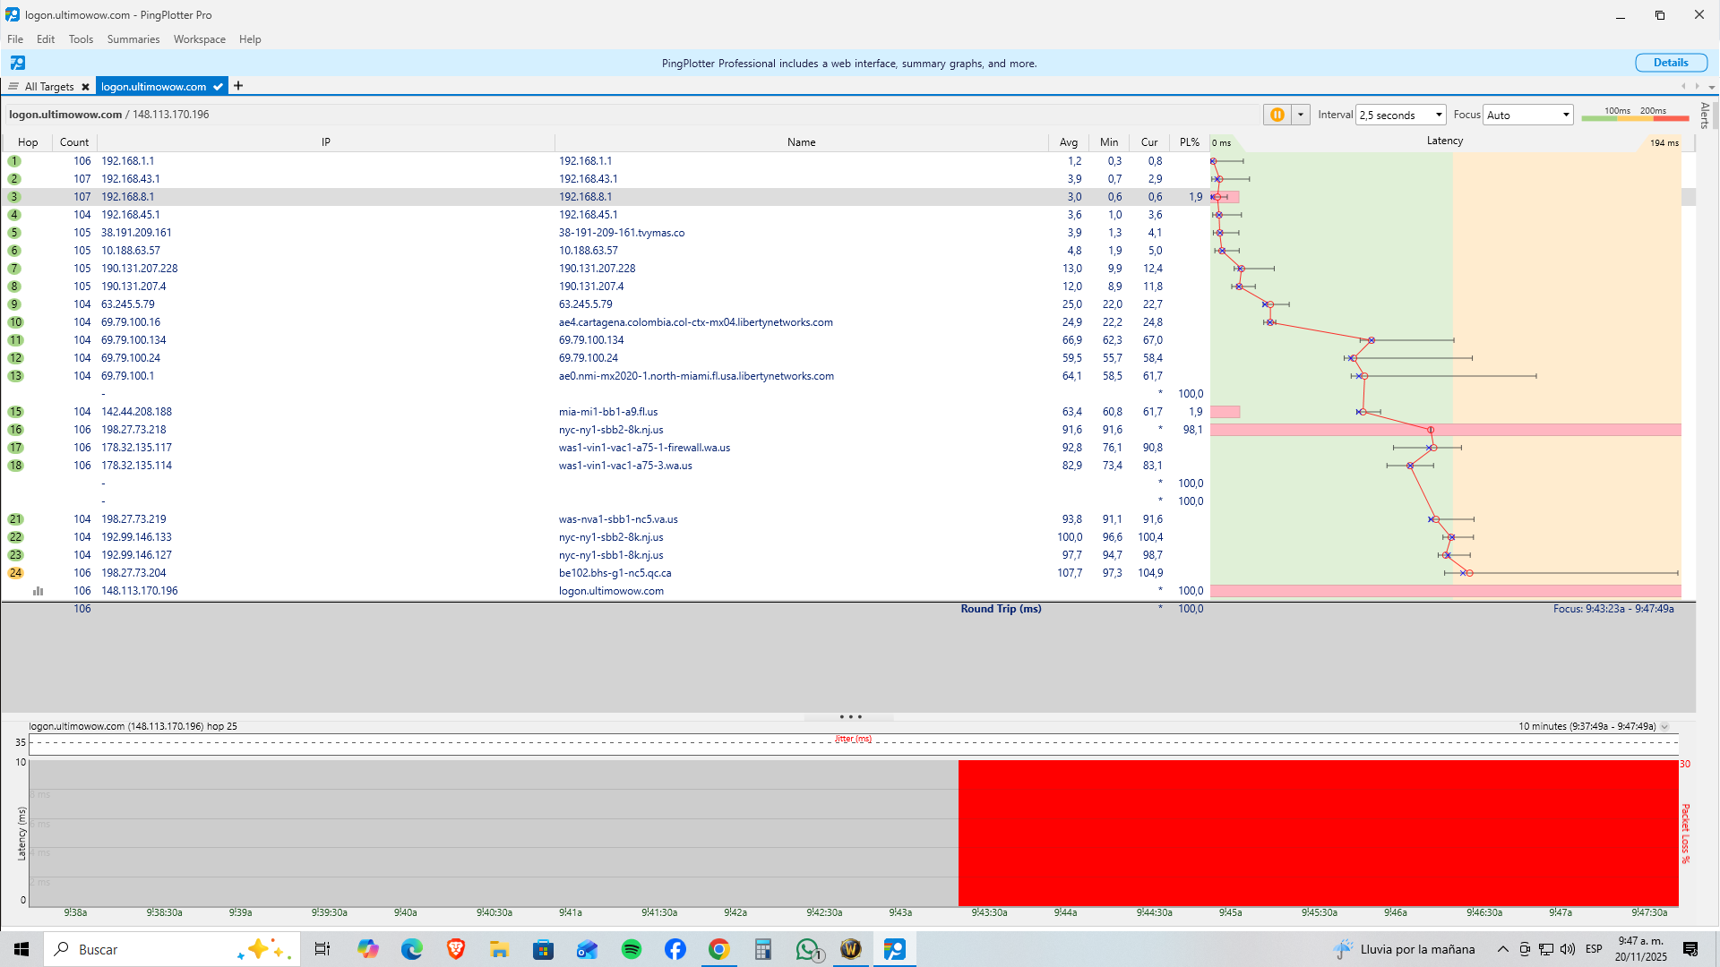Open the Workspace menu
Screen dimensions: 1720x967
coord(199,39)
